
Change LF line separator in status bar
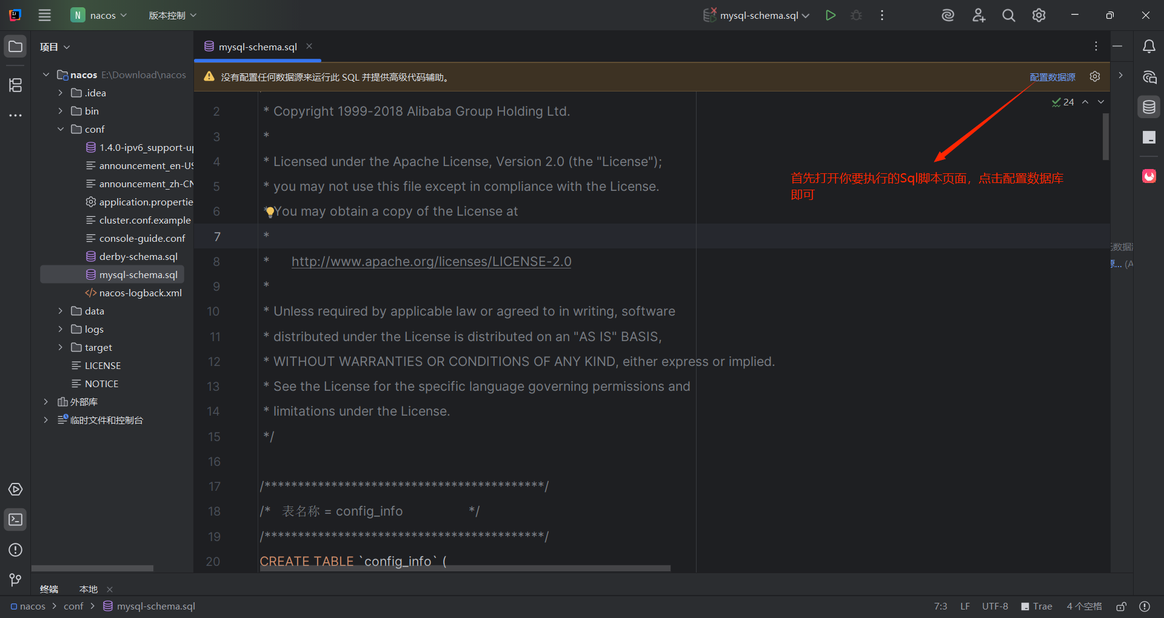(965, 606)
